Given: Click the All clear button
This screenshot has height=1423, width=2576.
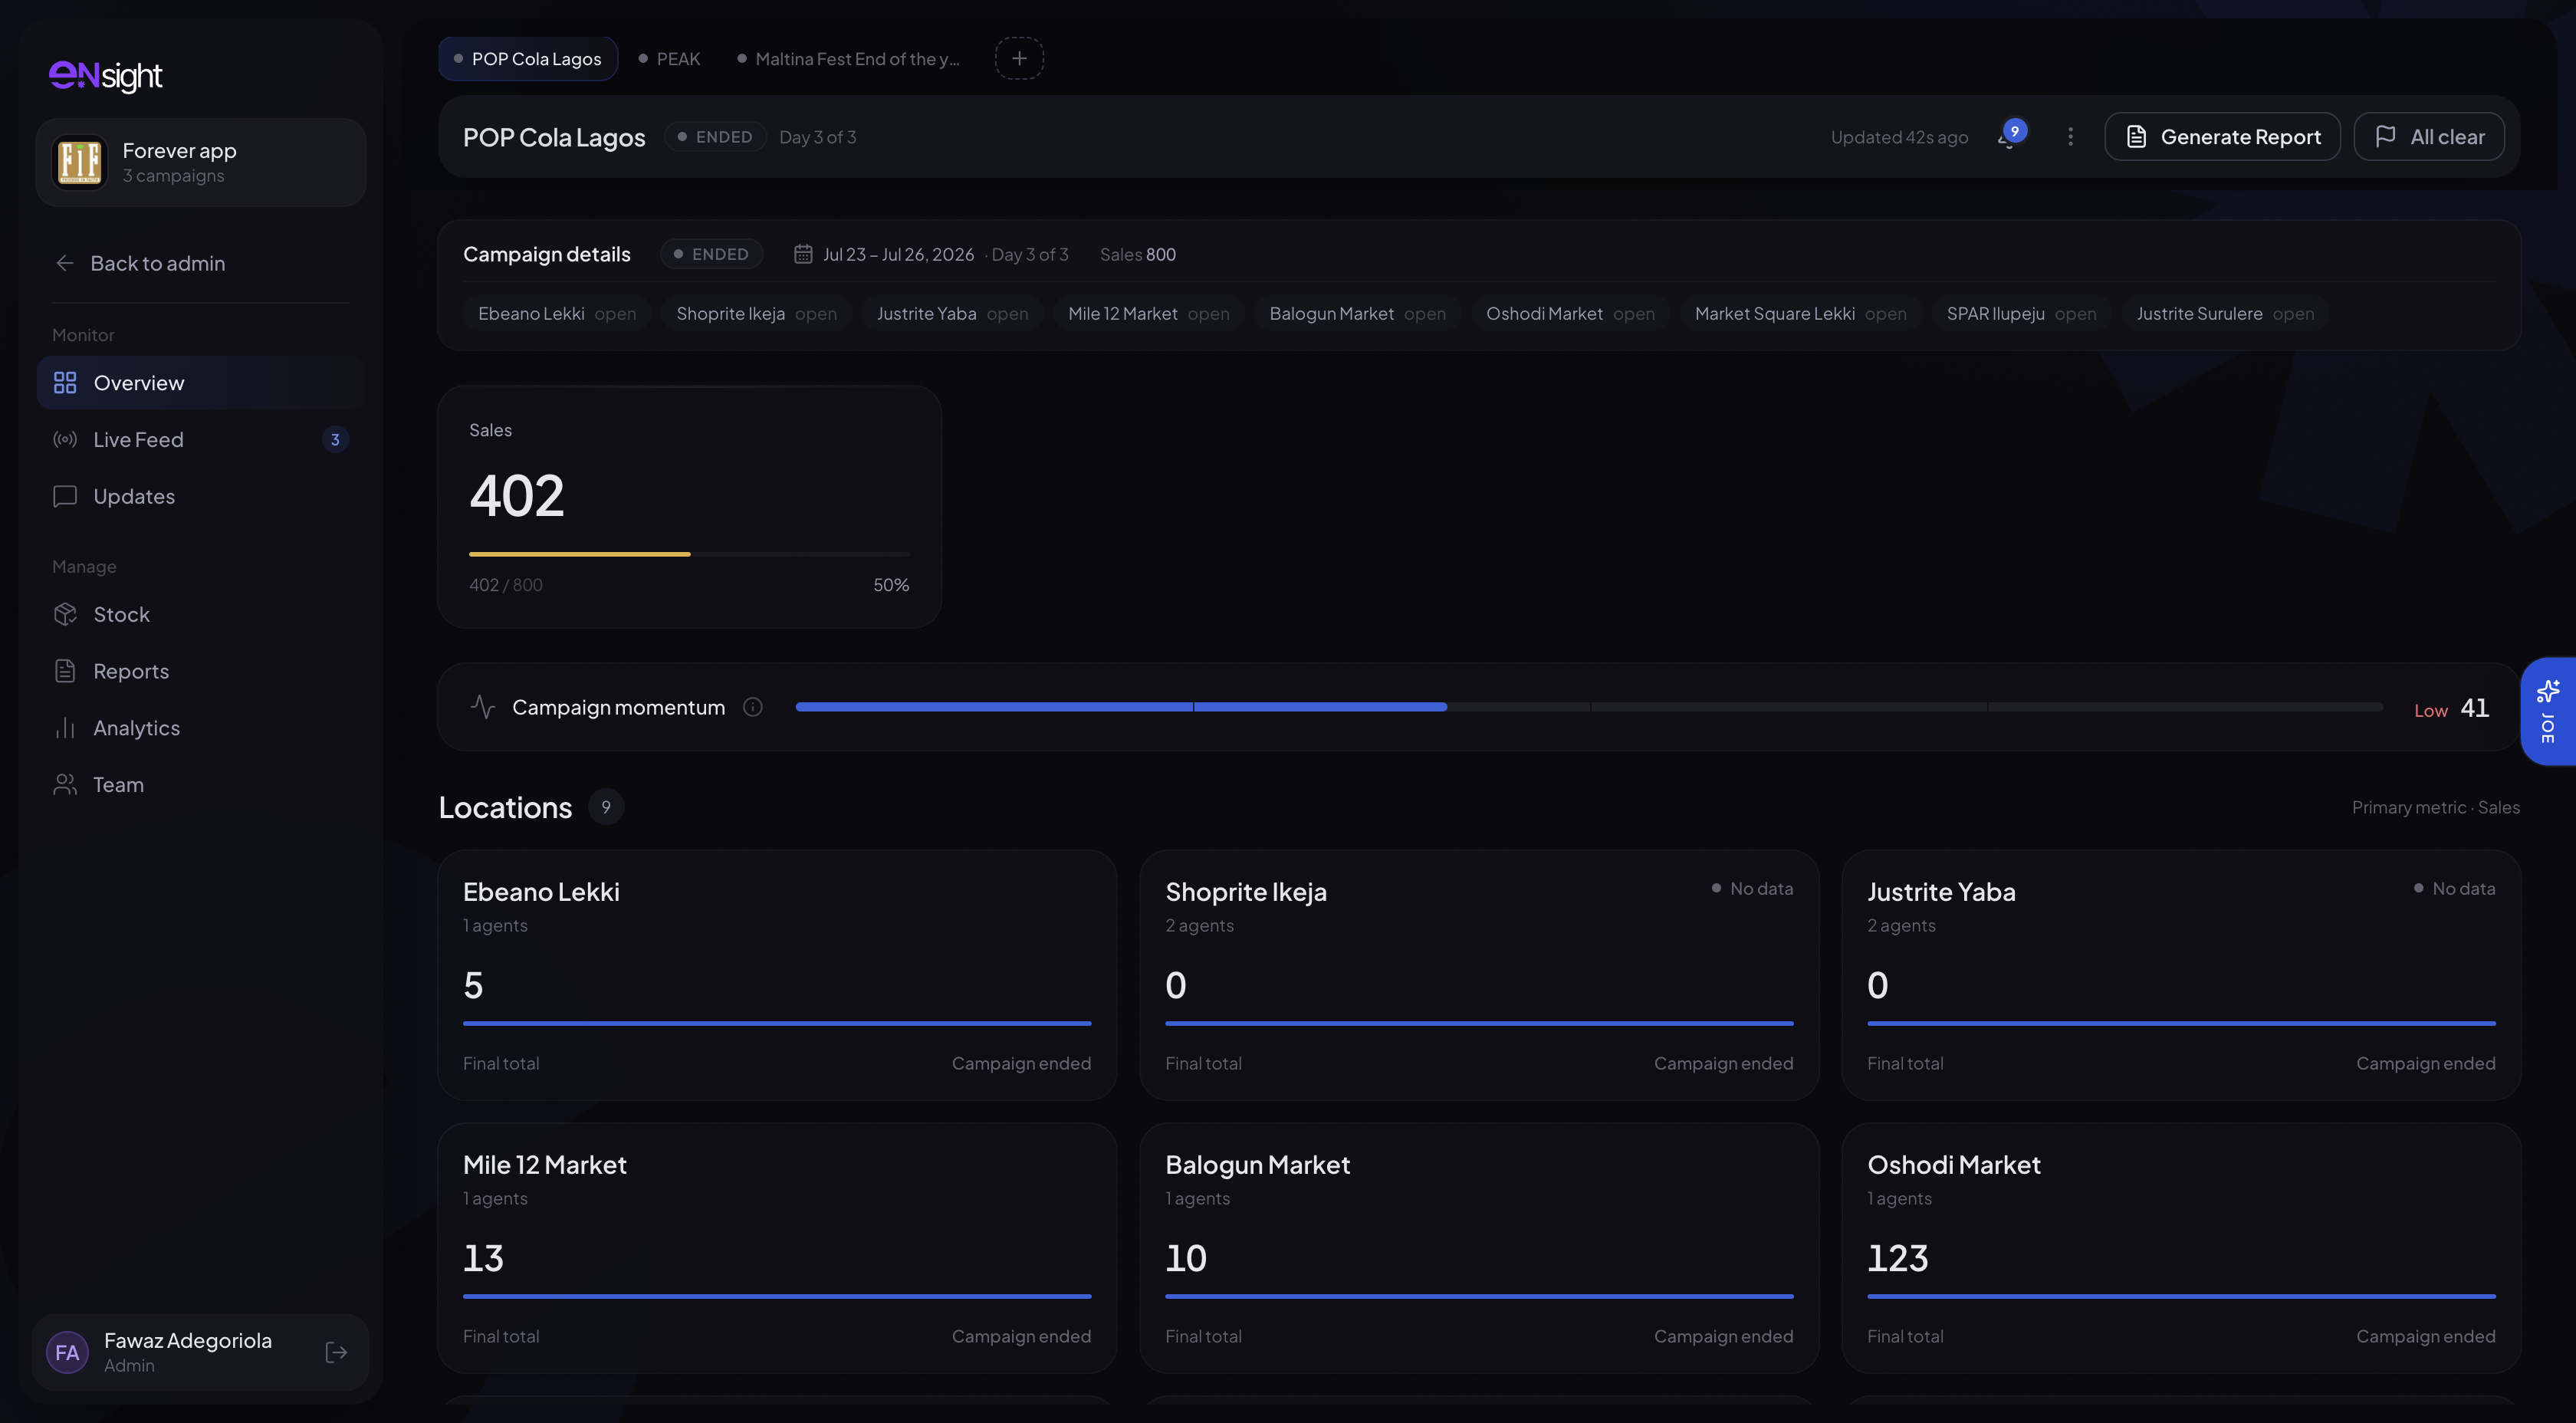Looking at the screenshot, I should pyautogui.click(x=2429, y=137).
